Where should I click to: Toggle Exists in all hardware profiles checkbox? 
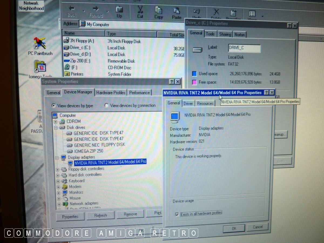pyautogui.click(x=177, y=214)
